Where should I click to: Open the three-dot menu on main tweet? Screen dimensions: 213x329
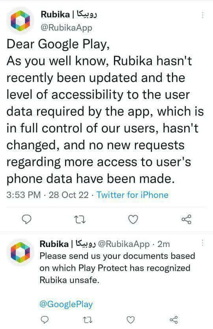(x=202, y=15)
